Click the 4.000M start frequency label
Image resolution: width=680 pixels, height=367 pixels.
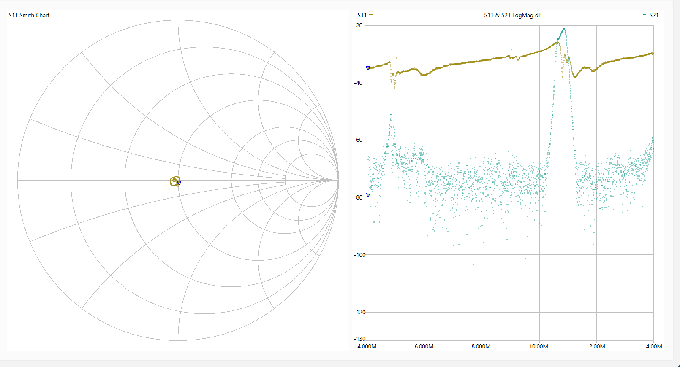click(367, 346)
